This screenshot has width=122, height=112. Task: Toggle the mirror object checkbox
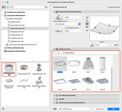[x=113, y=45]
